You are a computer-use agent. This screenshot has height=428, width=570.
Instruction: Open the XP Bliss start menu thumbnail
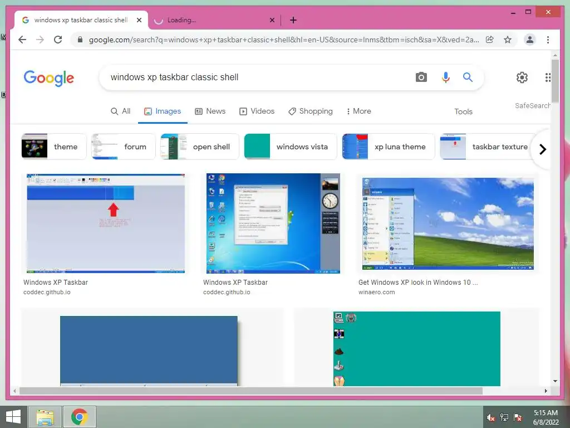[x=448, y=223]
